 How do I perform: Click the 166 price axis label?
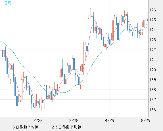coord(152,110)
